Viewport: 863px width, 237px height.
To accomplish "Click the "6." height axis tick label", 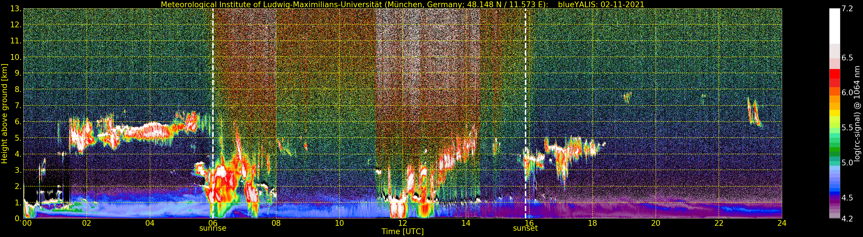I will tap(18, 122).
